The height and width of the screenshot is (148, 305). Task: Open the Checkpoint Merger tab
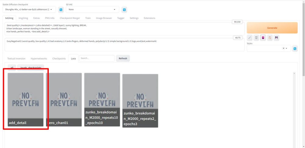70,18
